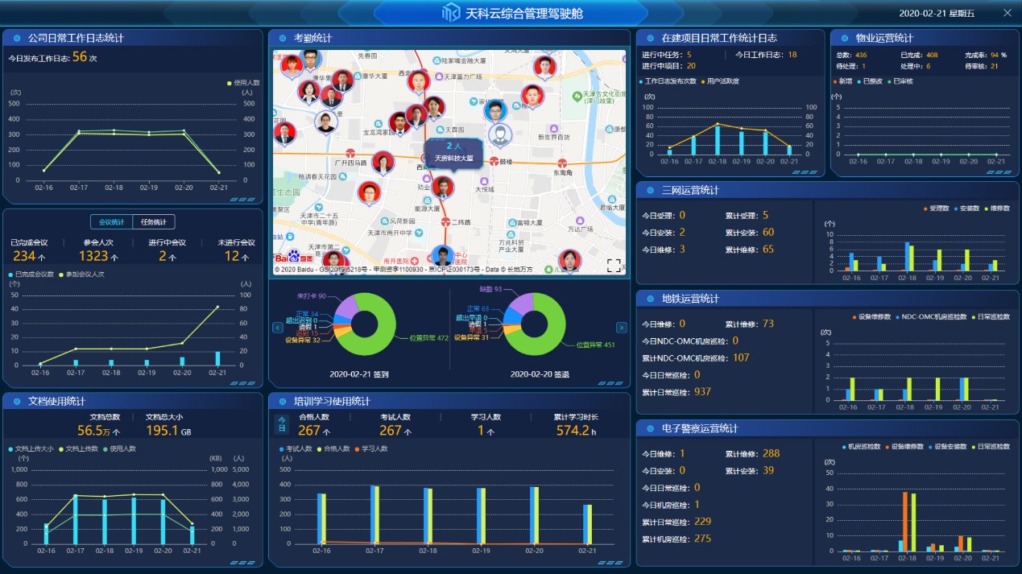Screen dimensions: 1022x574
Task: Click the grey placeholder avatar map marker
Action: [x=500, y=134]
